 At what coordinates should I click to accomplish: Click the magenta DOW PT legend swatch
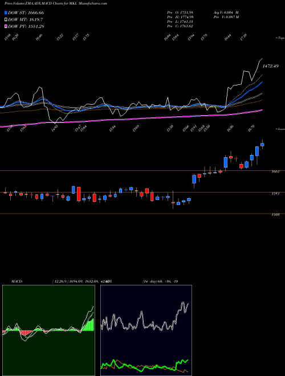tap(6, 26)
